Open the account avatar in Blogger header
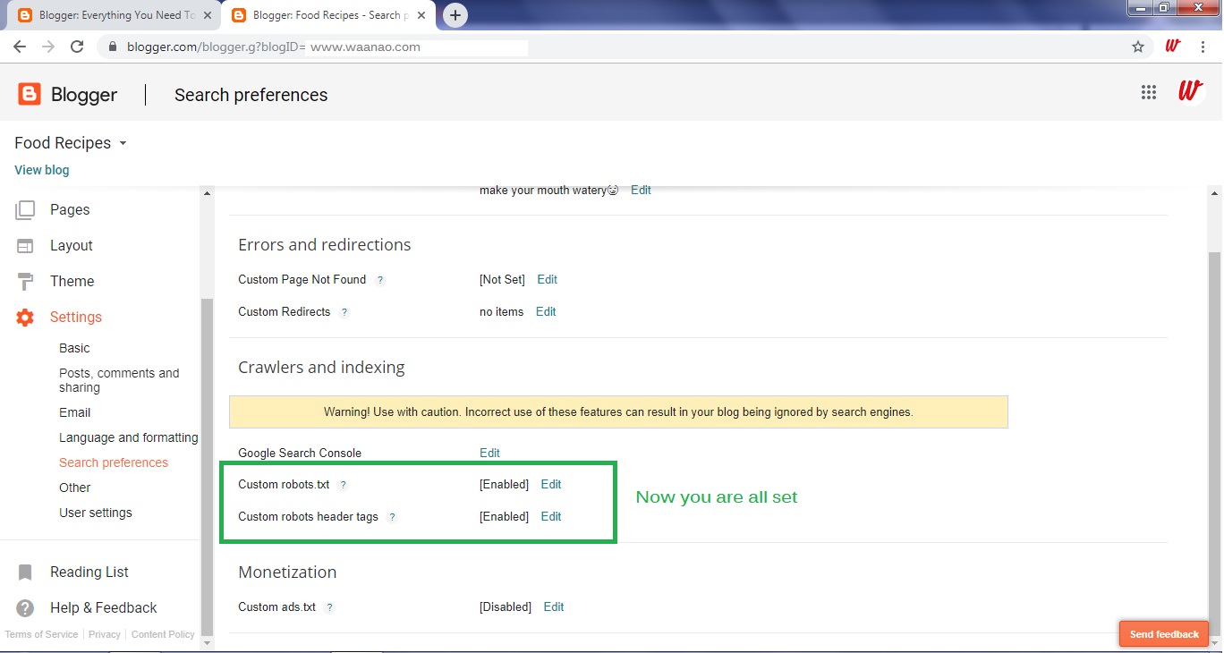Screen dimensions: 1224x653 tap(1190, 91)
